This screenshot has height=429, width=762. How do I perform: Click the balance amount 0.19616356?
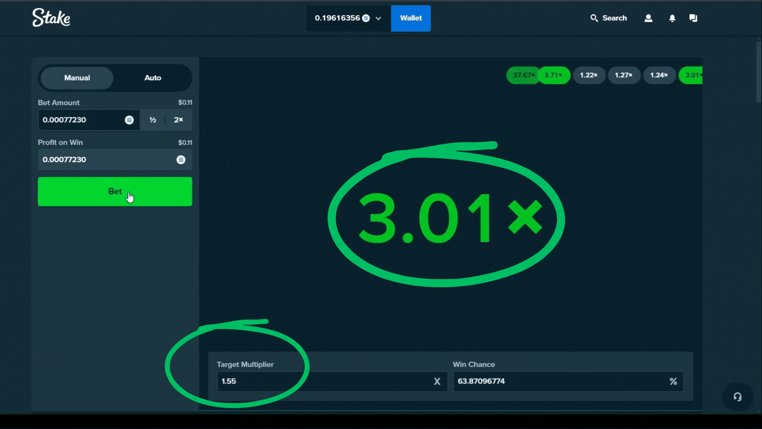coord(337,18)
